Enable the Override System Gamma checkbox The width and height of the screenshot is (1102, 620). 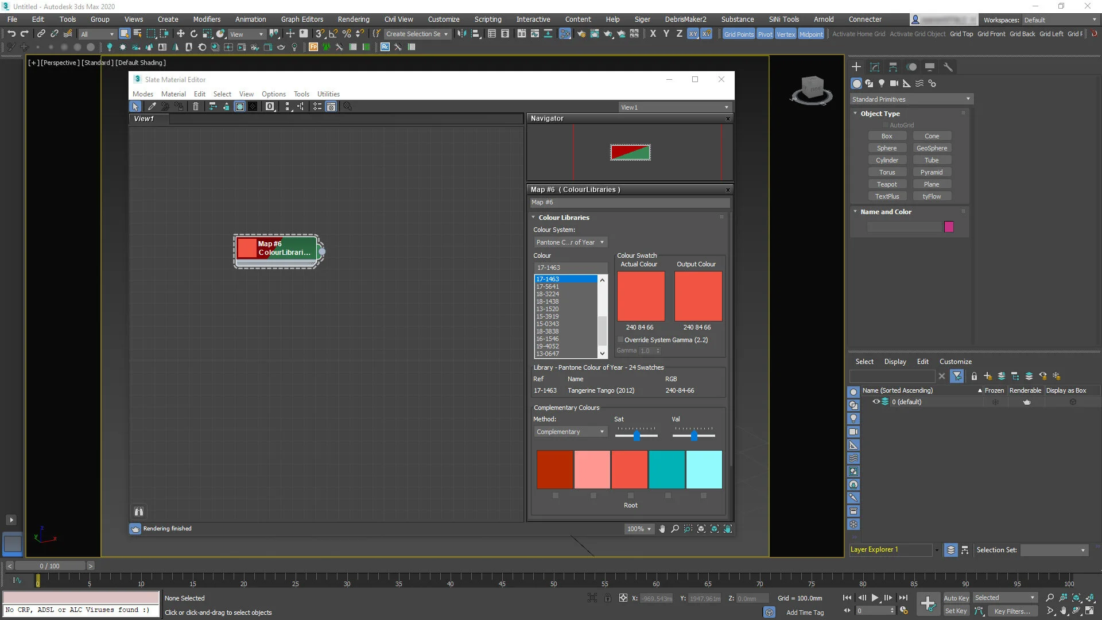pyautogui.click(x=620, y=340)
